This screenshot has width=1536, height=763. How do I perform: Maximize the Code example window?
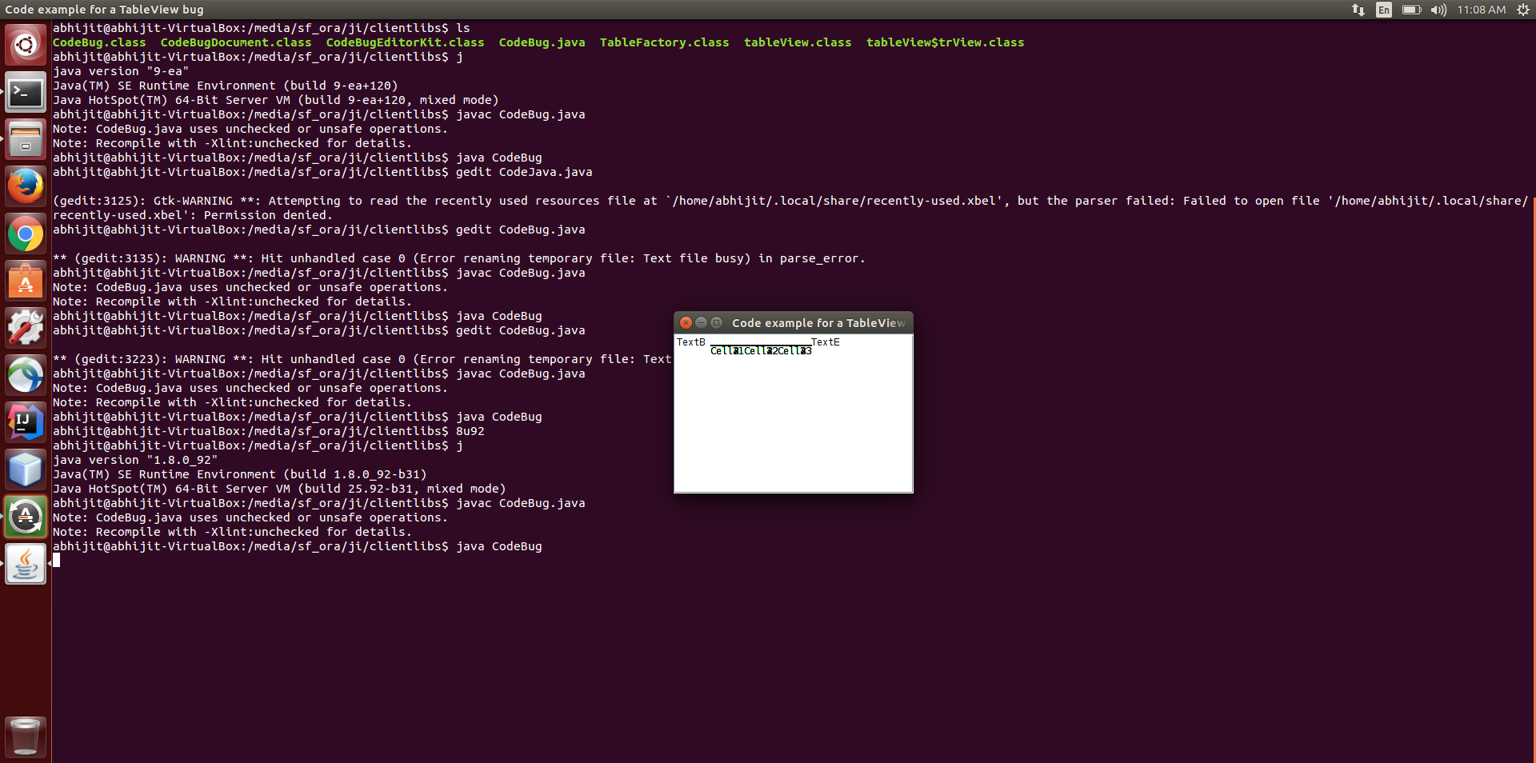[x=717, y=323]
